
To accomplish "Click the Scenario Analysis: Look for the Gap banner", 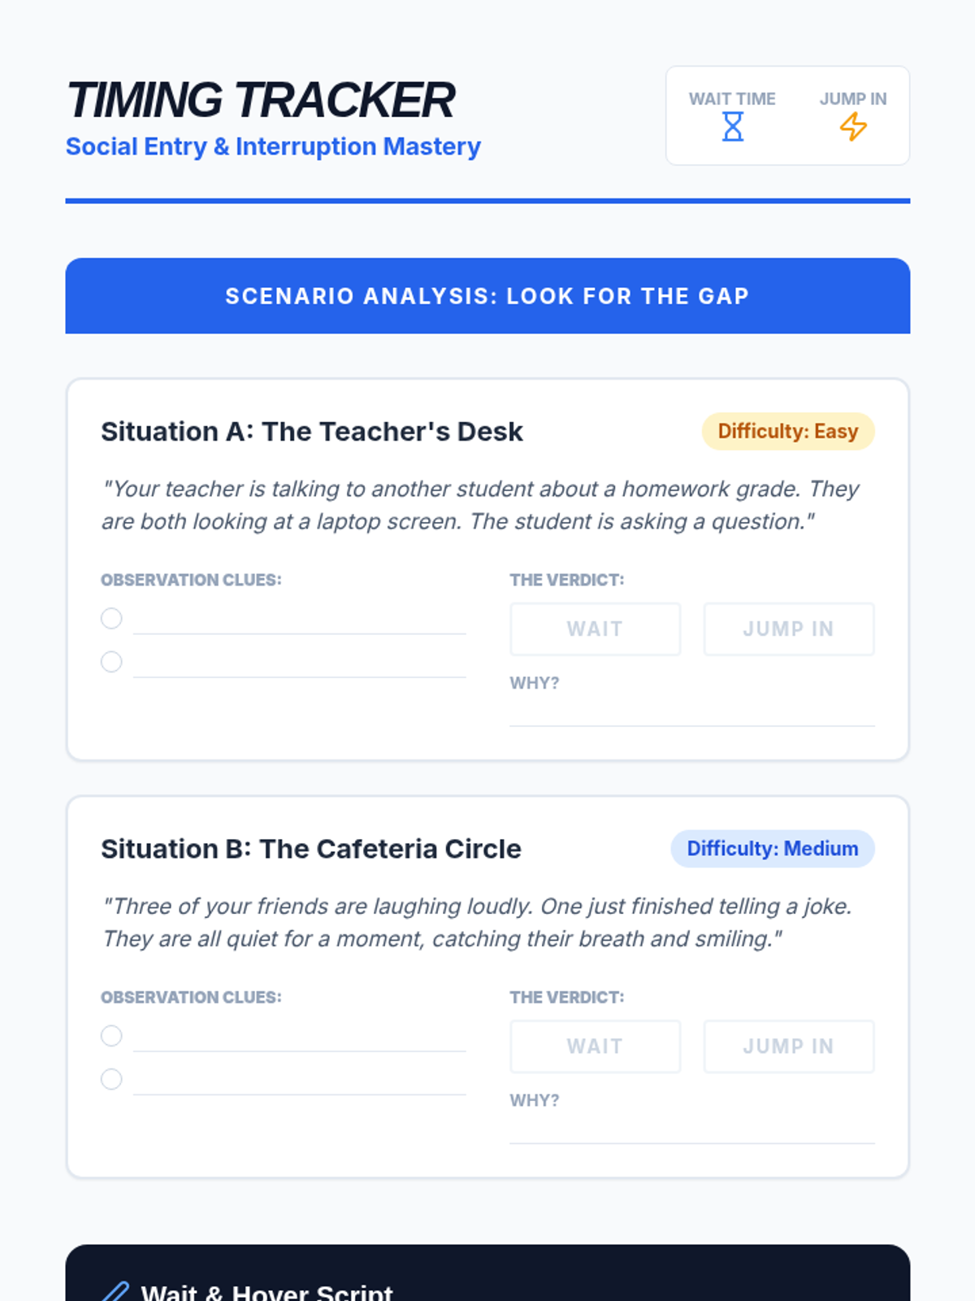I will 487,296.
